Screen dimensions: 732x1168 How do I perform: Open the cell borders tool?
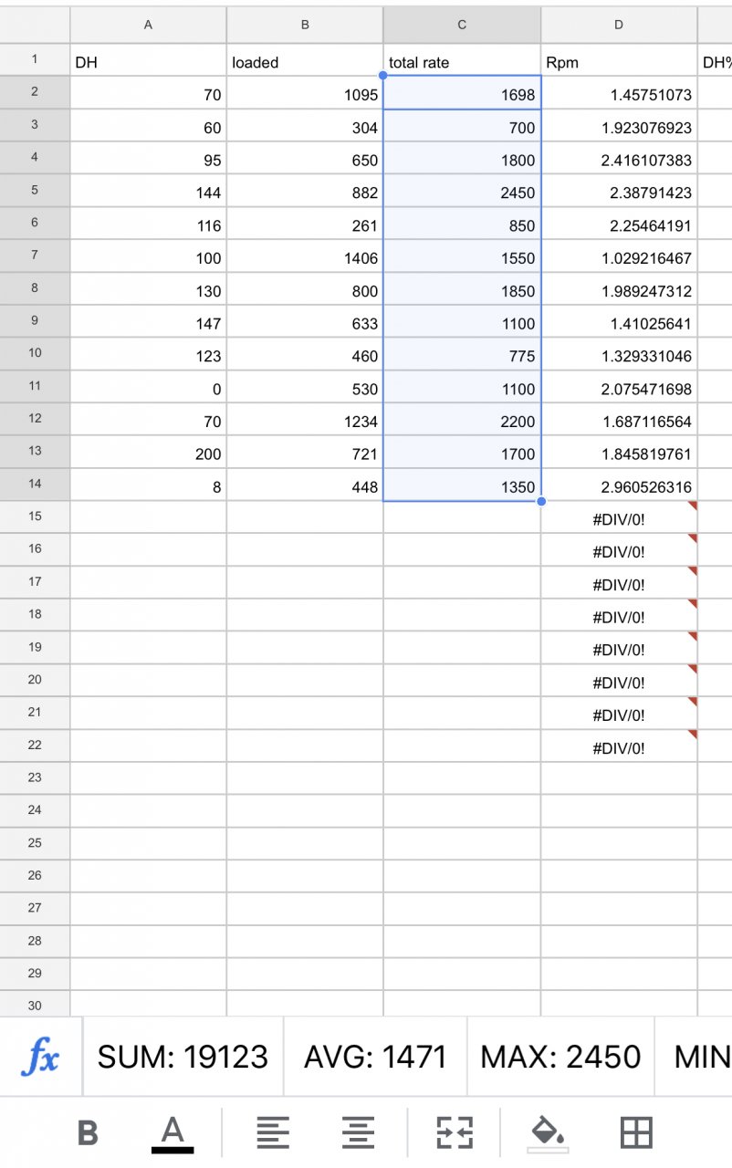point(637,1133)
